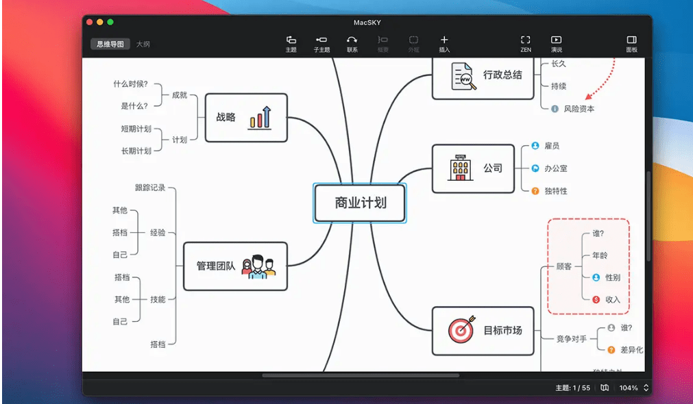This screenshot has width=693, height=404.
Task: Click the info marker beside 风险资本
Action: (555, 109)
